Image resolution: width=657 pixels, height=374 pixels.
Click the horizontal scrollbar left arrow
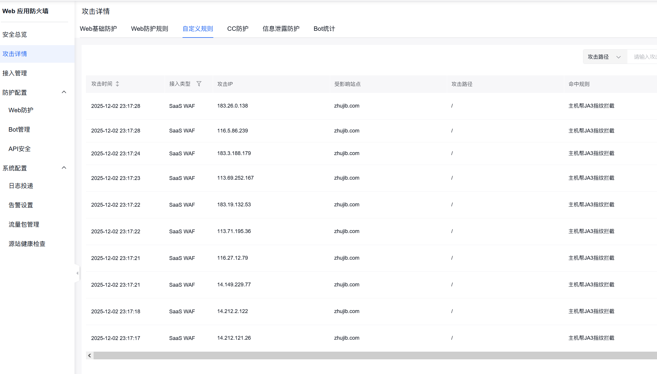pos(90,356)
